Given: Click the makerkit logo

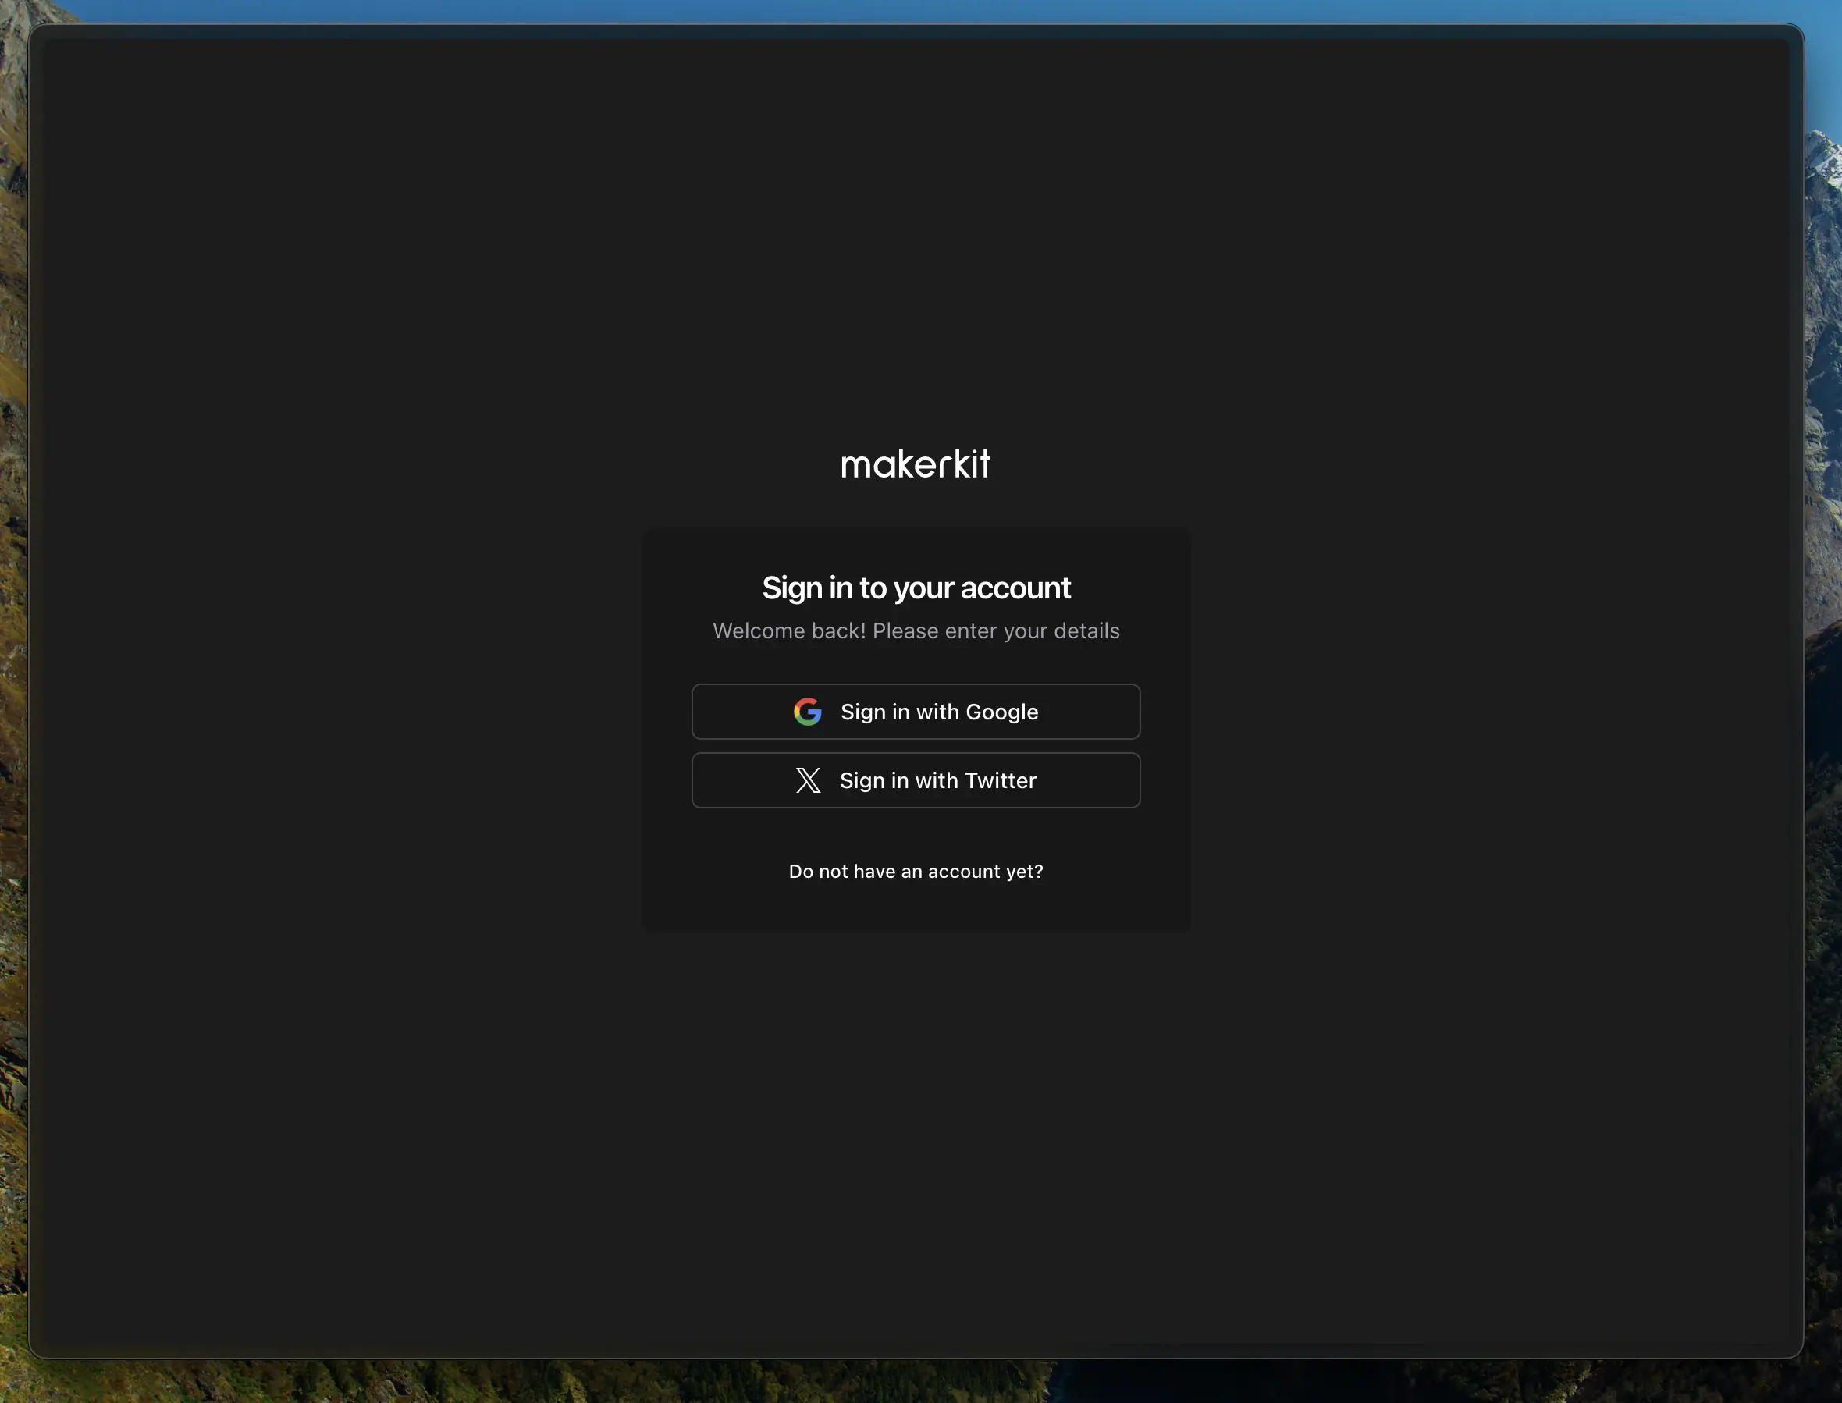Looking at the screenshot, I should tap(916, 464).
